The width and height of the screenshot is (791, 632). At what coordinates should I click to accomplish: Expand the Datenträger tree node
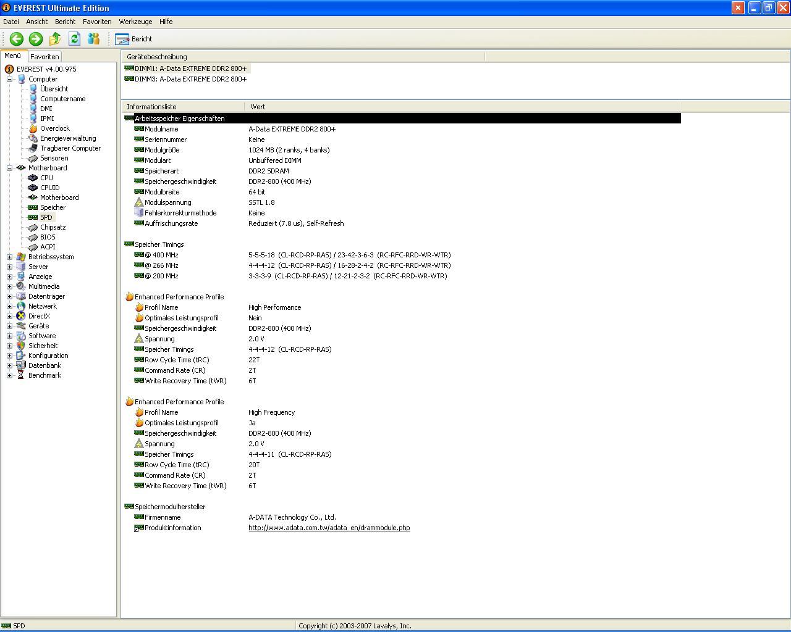pos(9,296)
